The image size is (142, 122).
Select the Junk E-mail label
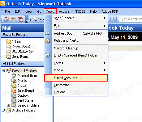(26, 90)
